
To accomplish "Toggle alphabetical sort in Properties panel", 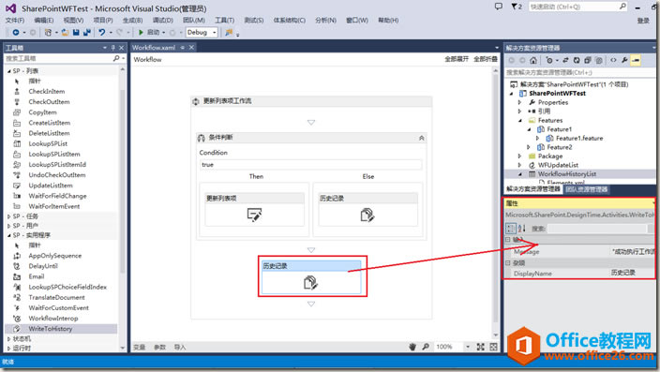I will tap(522, 229).
